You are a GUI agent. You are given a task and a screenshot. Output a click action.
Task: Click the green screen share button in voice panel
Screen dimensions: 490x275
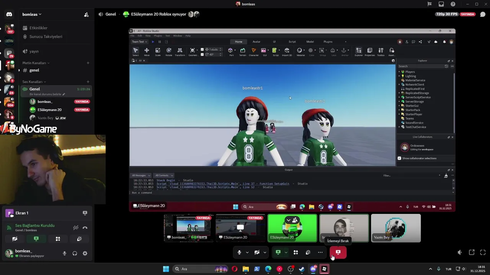pyautogui.click(x=36, y=239)
